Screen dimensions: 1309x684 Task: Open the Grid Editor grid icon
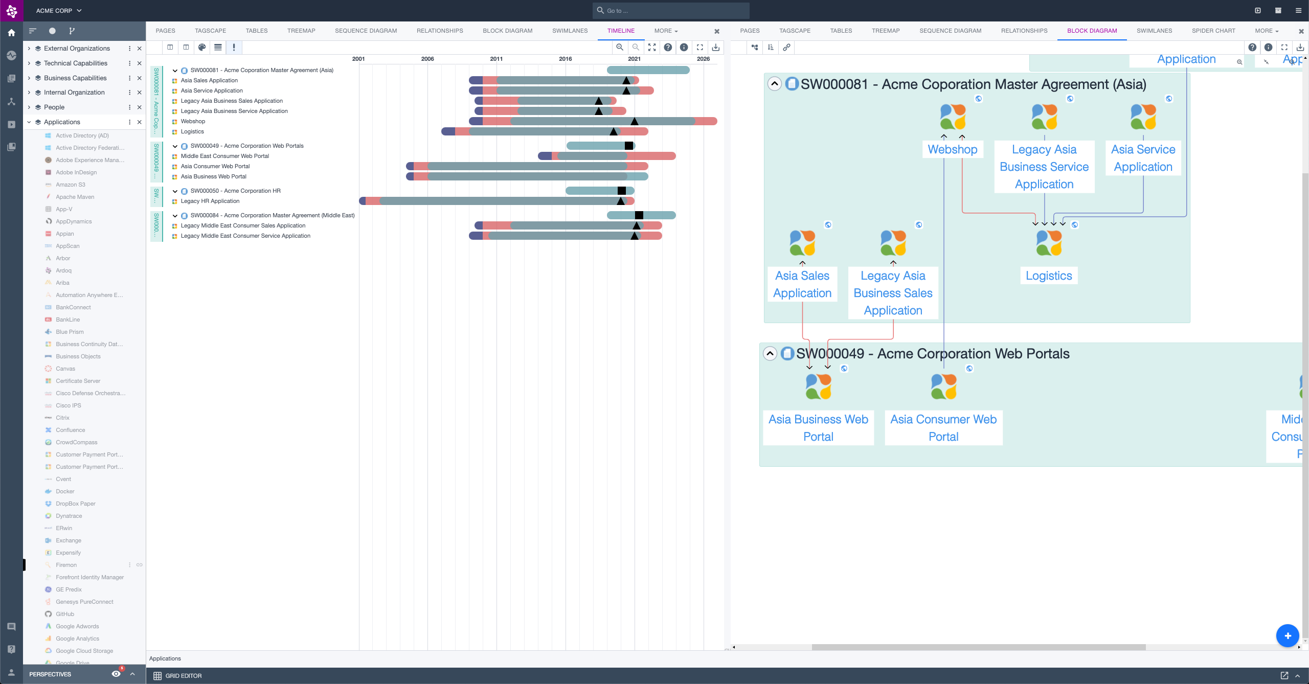click(x=157, y=676)
